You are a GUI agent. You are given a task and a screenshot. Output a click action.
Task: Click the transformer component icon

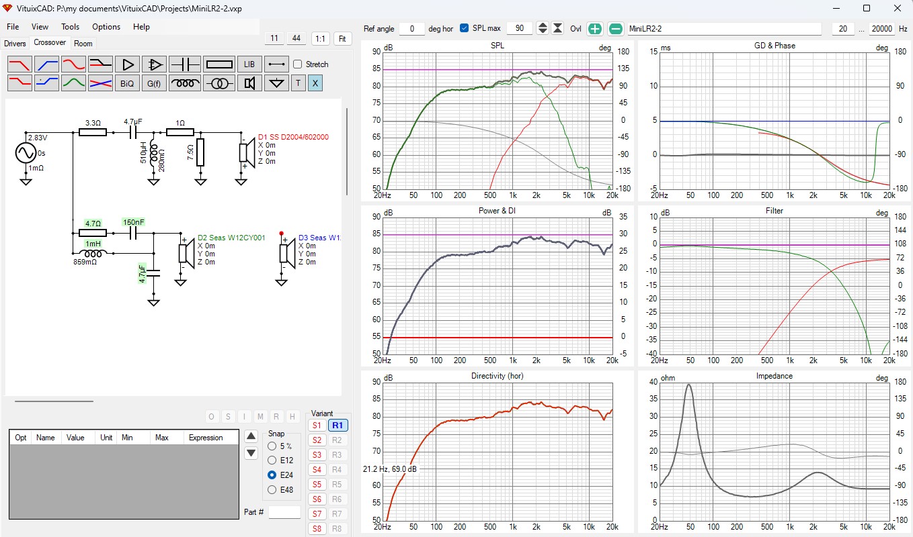(219, 83)
